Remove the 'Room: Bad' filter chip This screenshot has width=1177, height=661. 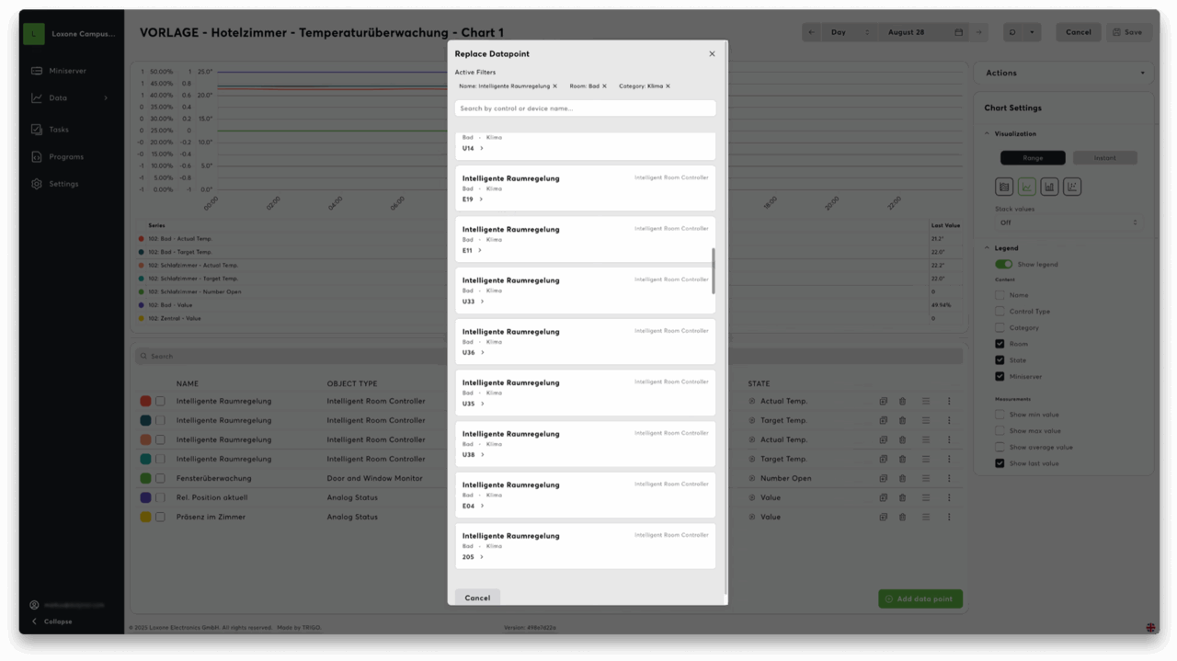coord(604,86)
